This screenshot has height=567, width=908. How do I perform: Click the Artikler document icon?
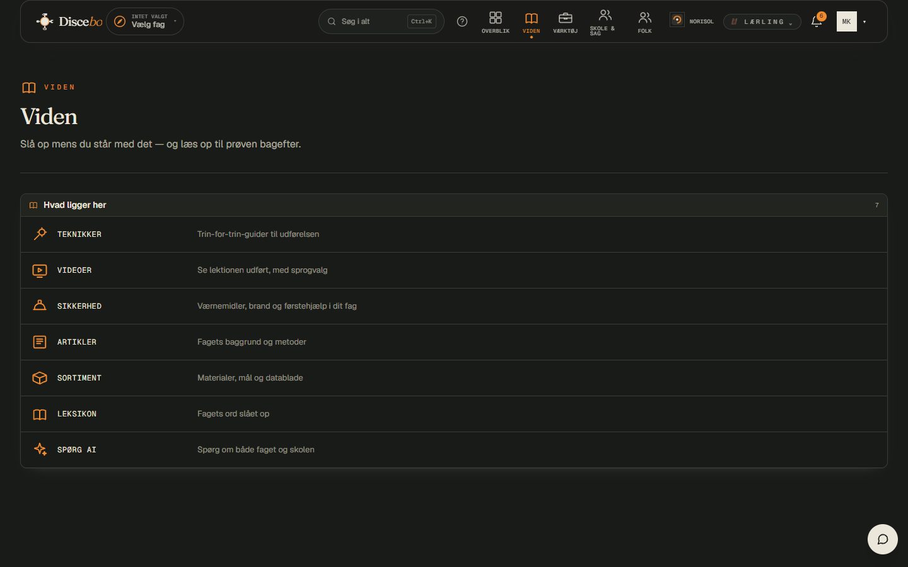point(40,342)
